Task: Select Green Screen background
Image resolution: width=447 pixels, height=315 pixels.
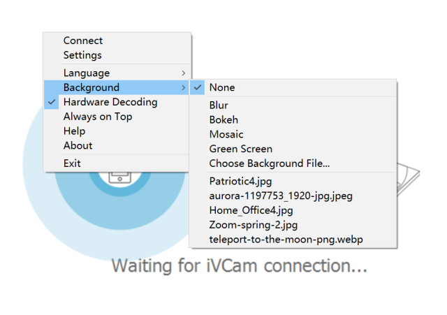Action: [293, 149]
